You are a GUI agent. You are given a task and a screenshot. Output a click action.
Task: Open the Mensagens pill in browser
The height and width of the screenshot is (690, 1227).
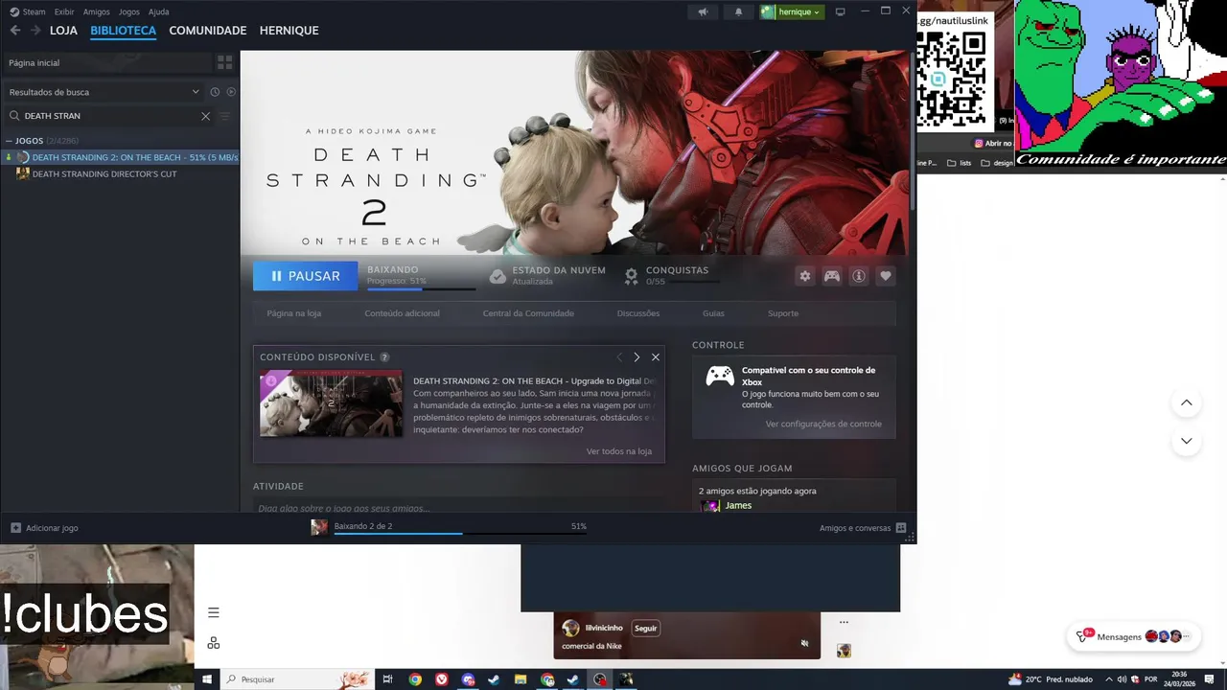click(1132, 636)
